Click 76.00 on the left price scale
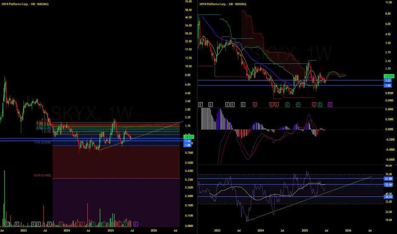The image size is (397, 234). click(x=188, y=2)
